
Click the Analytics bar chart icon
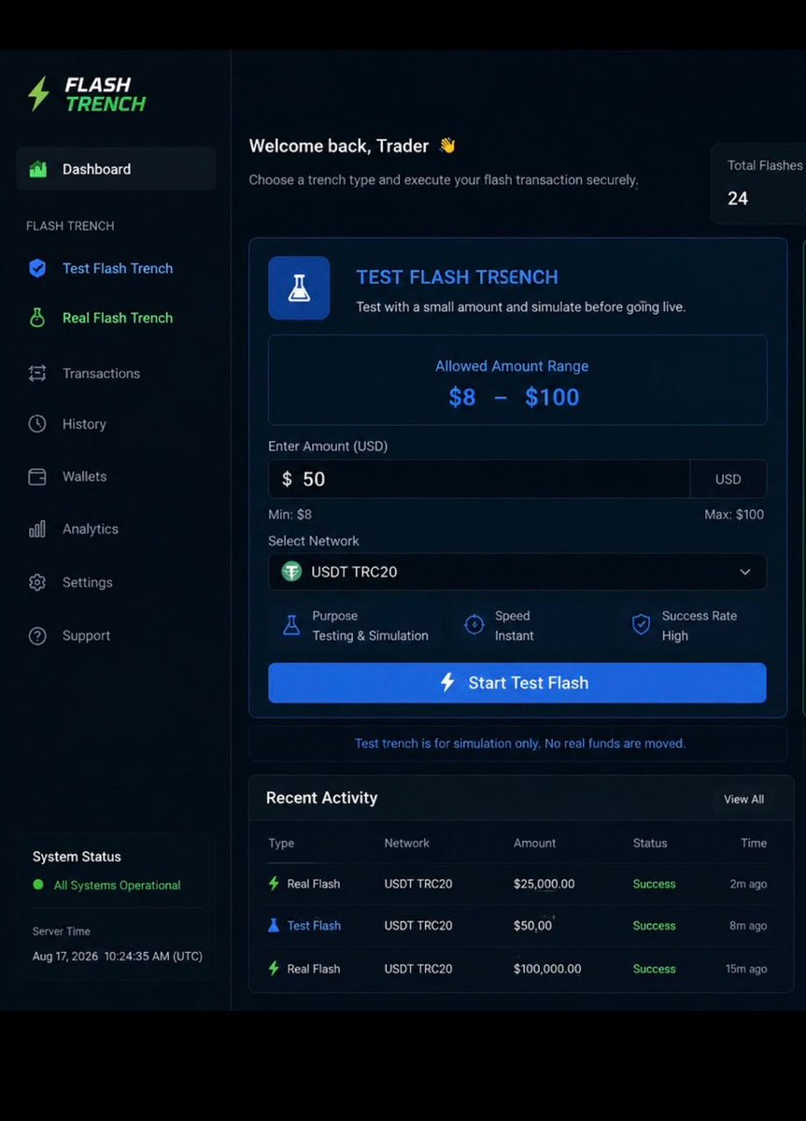(37, 529)
